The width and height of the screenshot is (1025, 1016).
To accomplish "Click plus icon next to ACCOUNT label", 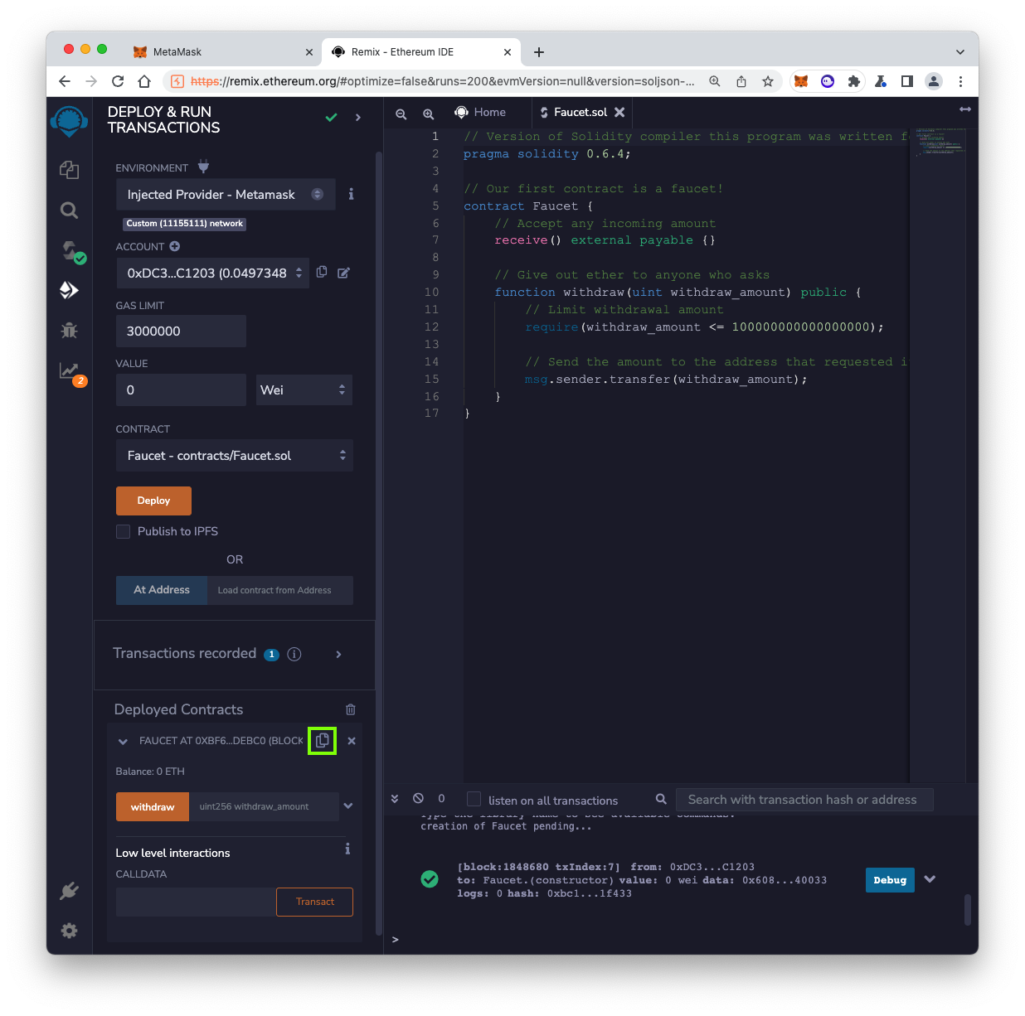I will coord(174,246).
